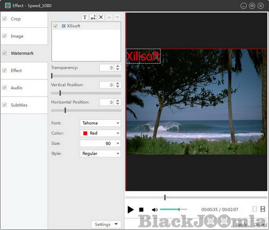Open the Image tab
The image size is (269, 230).
[x=17, y=36]
